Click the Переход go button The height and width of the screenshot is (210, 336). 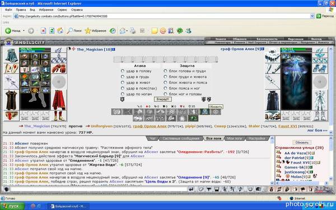325,16
